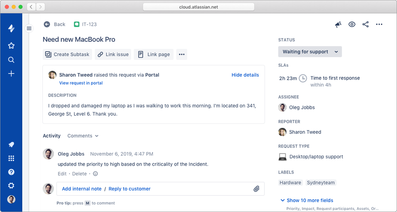Image resolution: width=397 pixels, height=212 pixels.
Task: Click reporter name Sharon Tweed
Action: 305,132
